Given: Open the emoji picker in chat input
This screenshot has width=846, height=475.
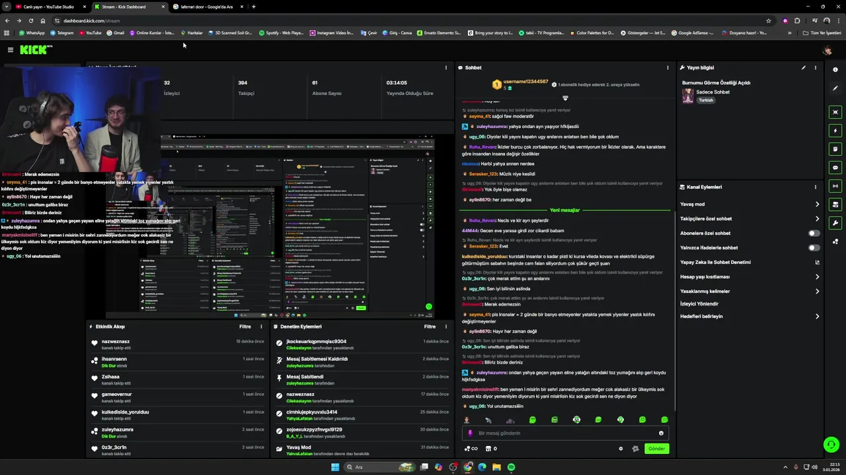Looking at the screenshot, I should point(661,433).
